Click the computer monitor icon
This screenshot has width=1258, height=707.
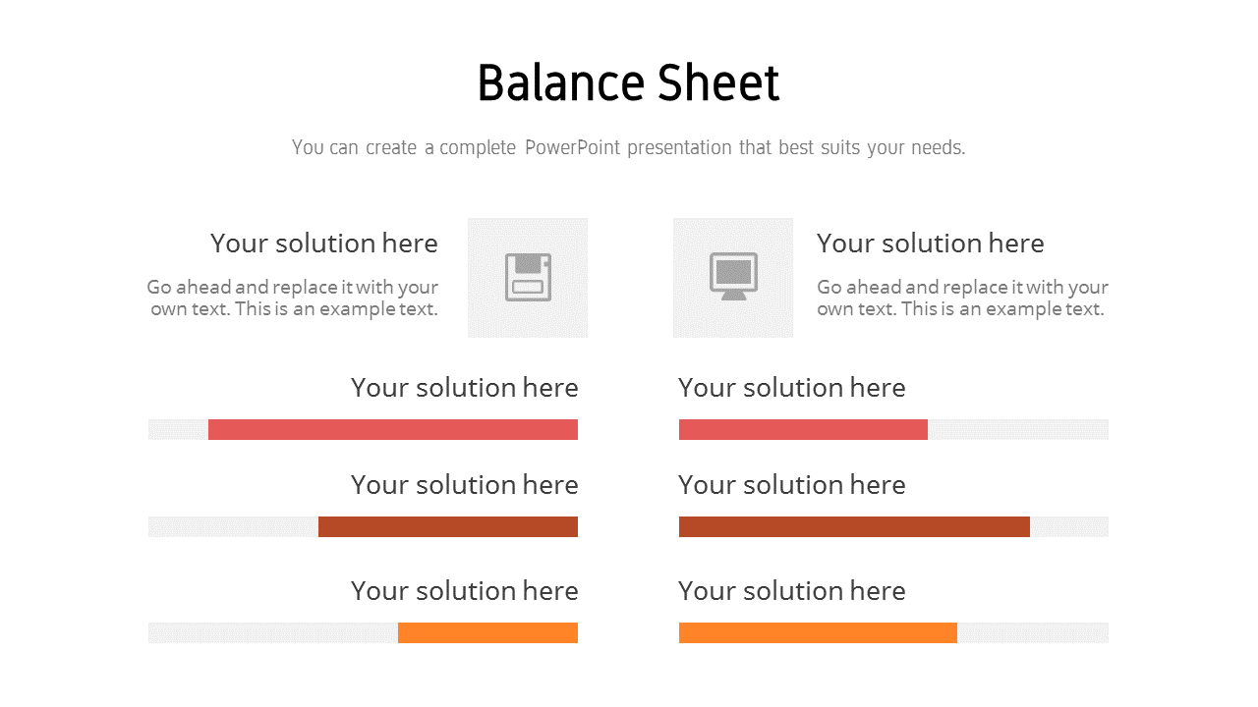click(x=733, y=277)
